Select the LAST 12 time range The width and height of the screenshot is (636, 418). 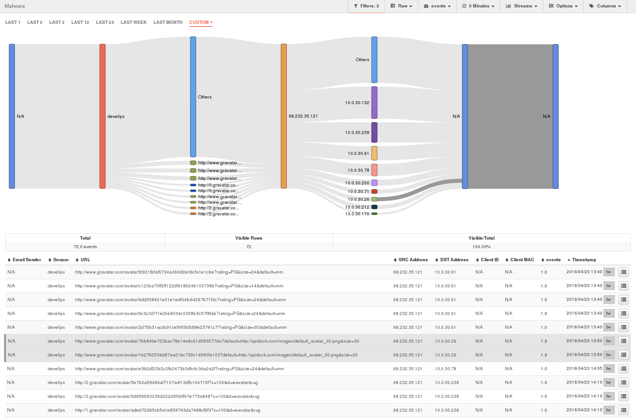(x=80, y=22)
